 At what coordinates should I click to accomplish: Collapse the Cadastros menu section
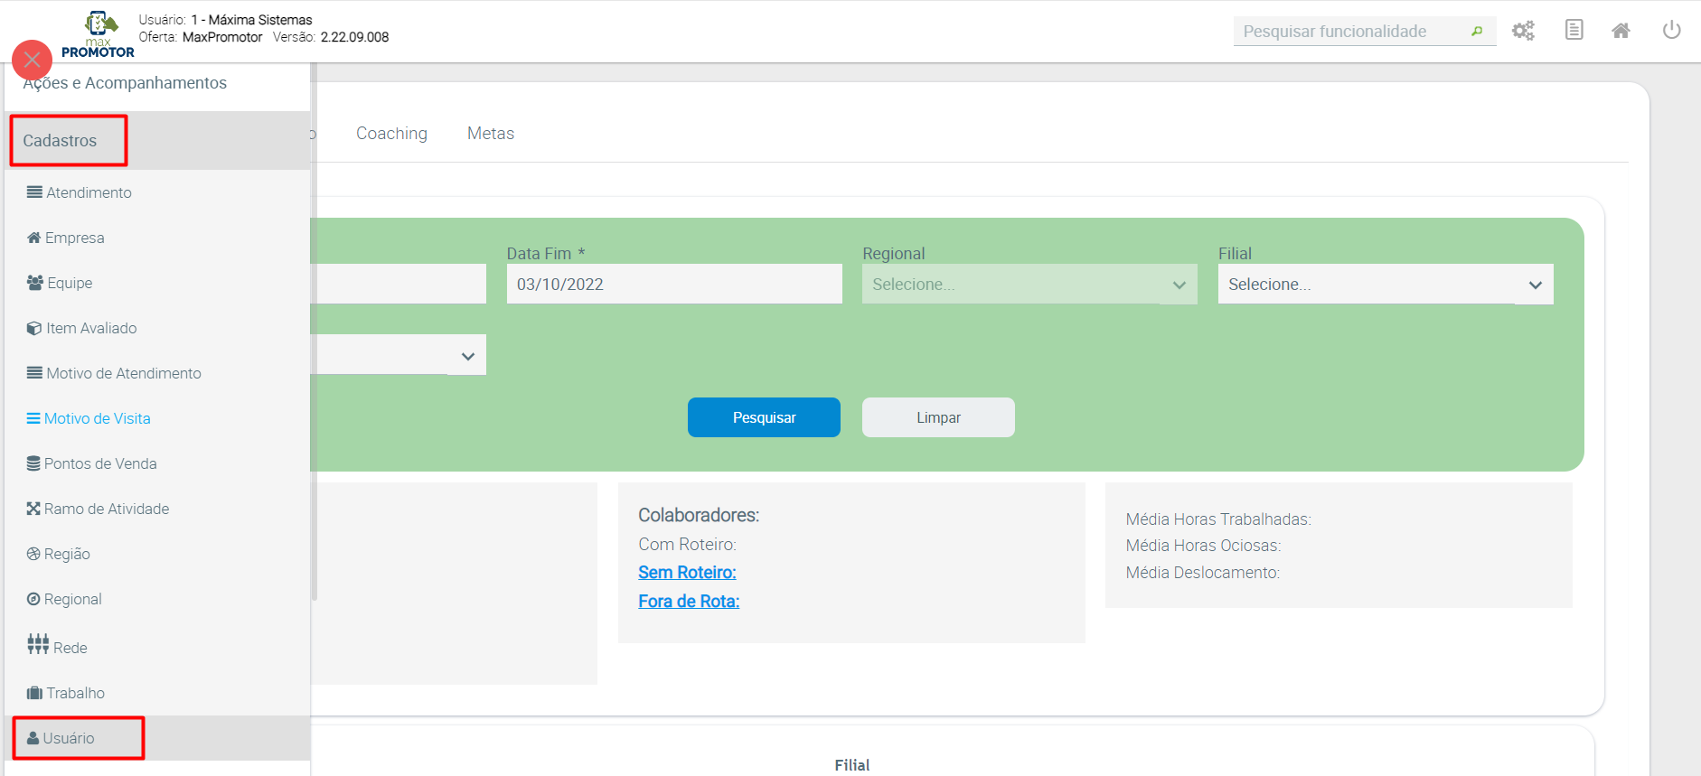coord(60,141)
